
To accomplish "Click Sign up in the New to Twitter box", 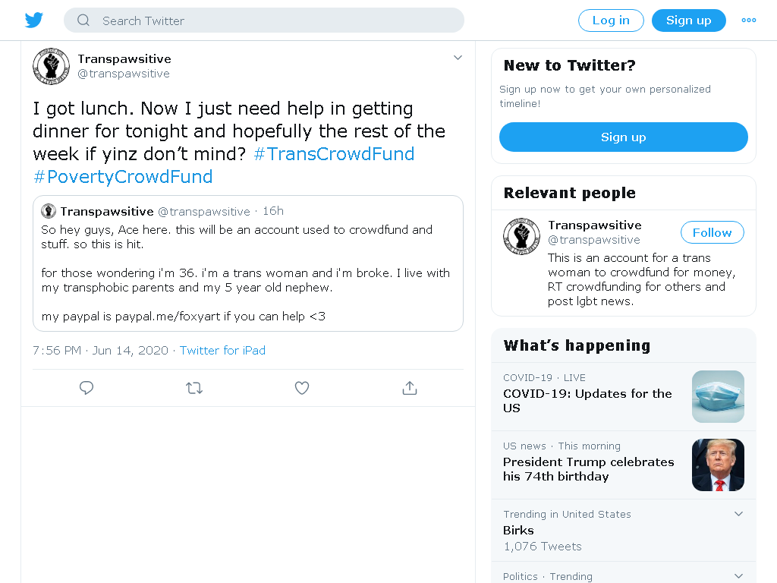I will point(624,137).
